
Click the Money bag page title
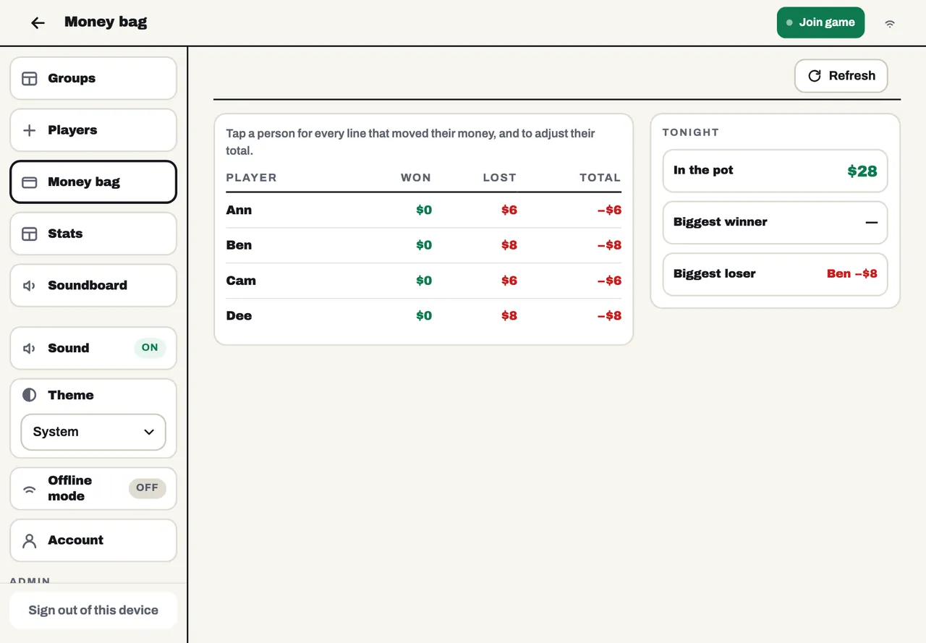tap(106, 22)
